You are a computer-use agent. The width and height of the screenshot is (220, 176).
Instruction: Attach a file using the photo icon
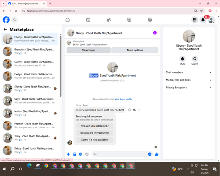tap(74, 154)
